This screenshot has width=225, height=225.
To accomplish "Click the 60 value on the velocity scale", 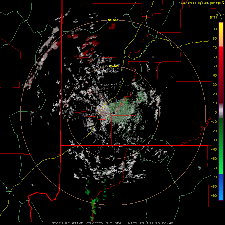I will click(x=215, y=57).
